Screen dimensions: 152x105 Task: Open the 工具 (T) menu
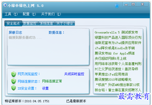pos(11,14)
